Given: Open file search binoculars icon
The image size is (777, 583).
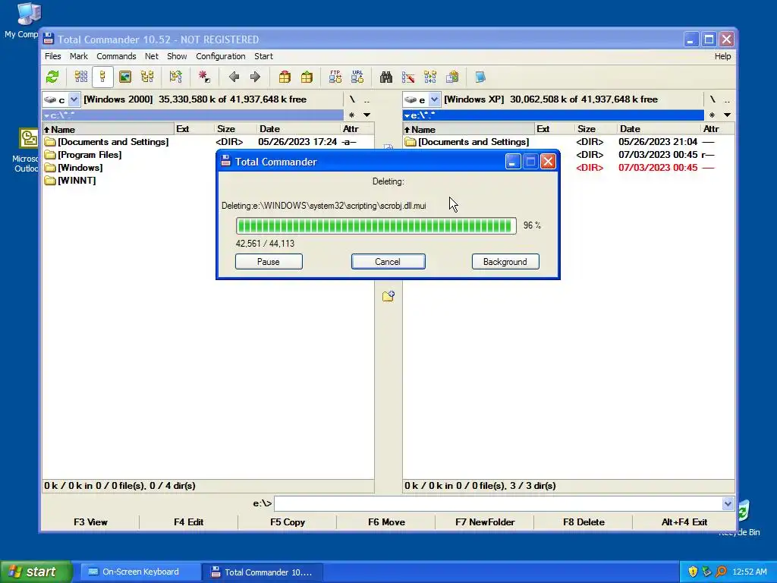Looking at the screenshot, I should 385,77.
